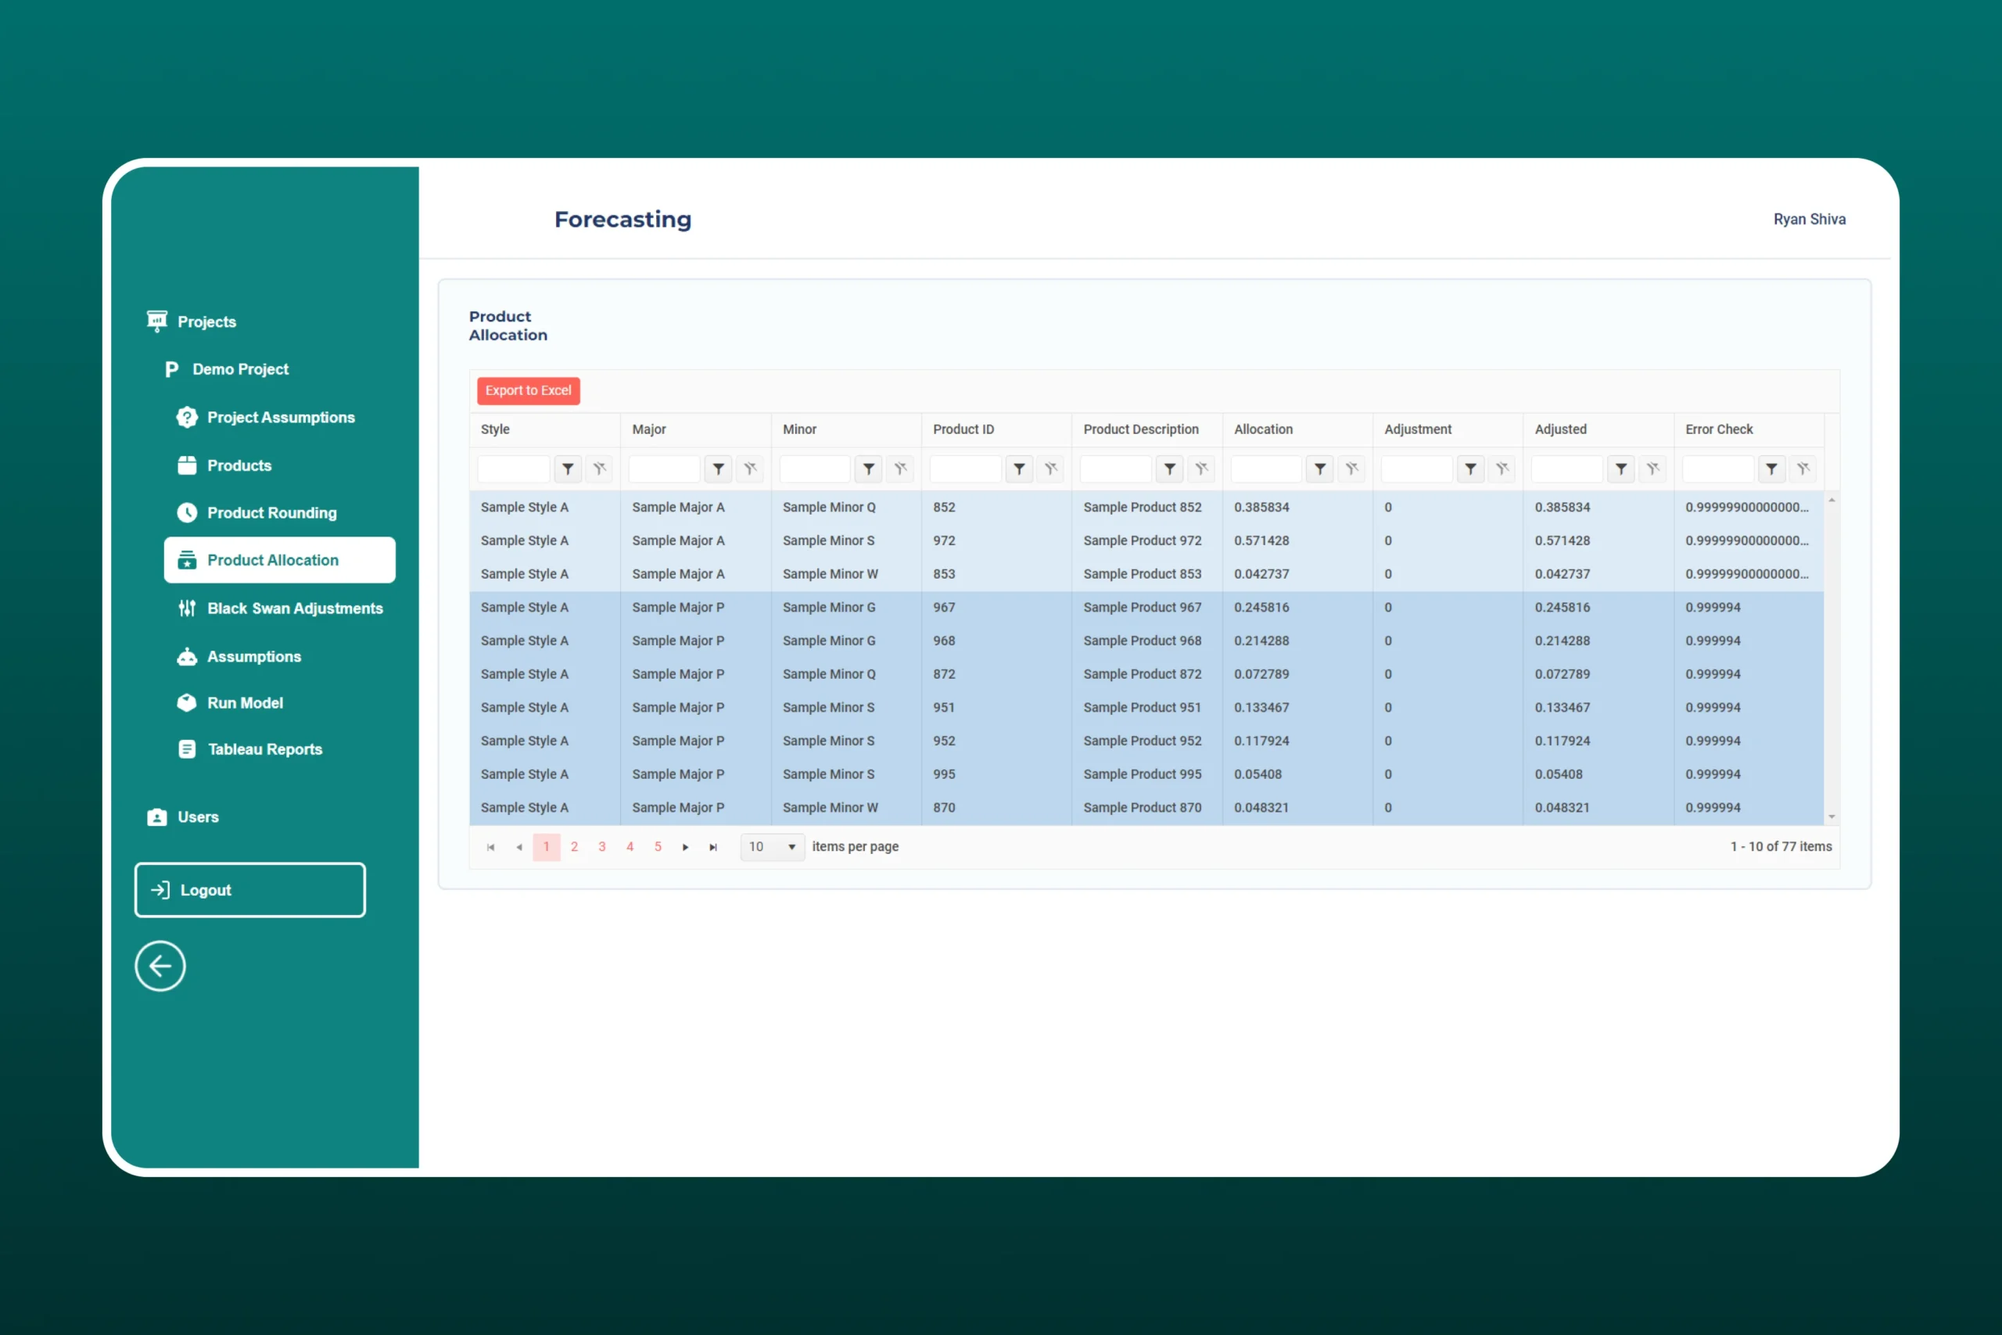Screen dimensions: 2002x1335
Task: Click the Logout button
Action: point(249,890)
